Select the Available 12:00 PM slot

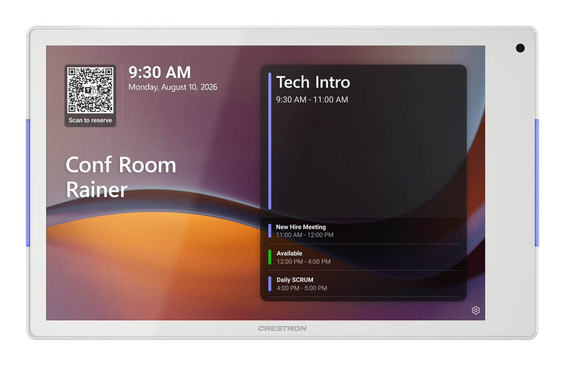363,257
